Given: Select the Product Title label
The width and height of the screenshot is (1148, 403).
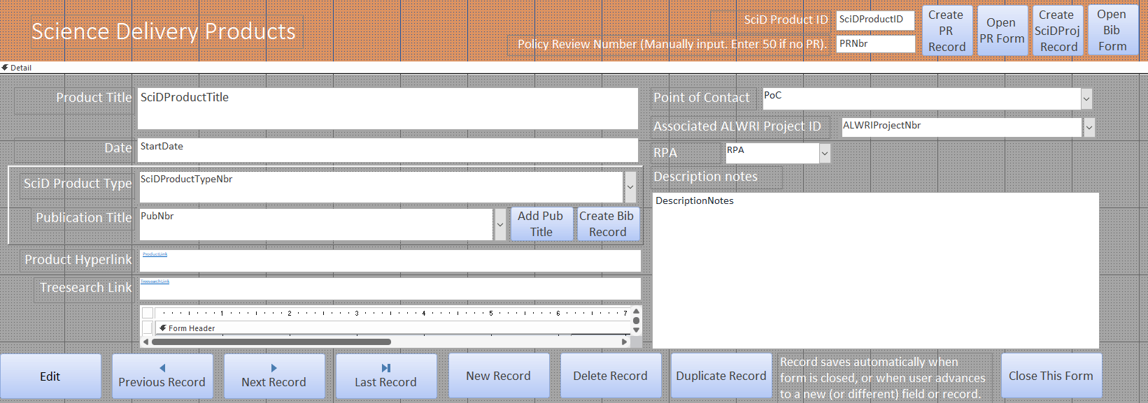Looking at the screenshot, I should [x=73, y=99].
